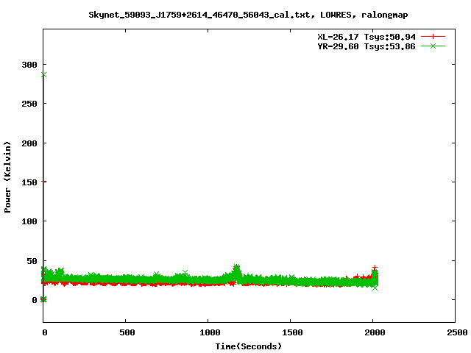The height and width of the screenshot is (353, 471).
Task: Click the 2000 tick label on x-axis
Action: point(375,332)
